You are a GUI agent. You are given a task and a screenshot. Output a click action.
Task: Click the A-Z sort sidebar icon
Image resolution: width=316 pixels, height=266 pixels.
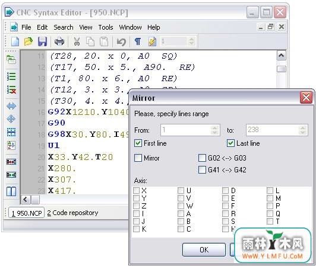(x=11, y=145)
